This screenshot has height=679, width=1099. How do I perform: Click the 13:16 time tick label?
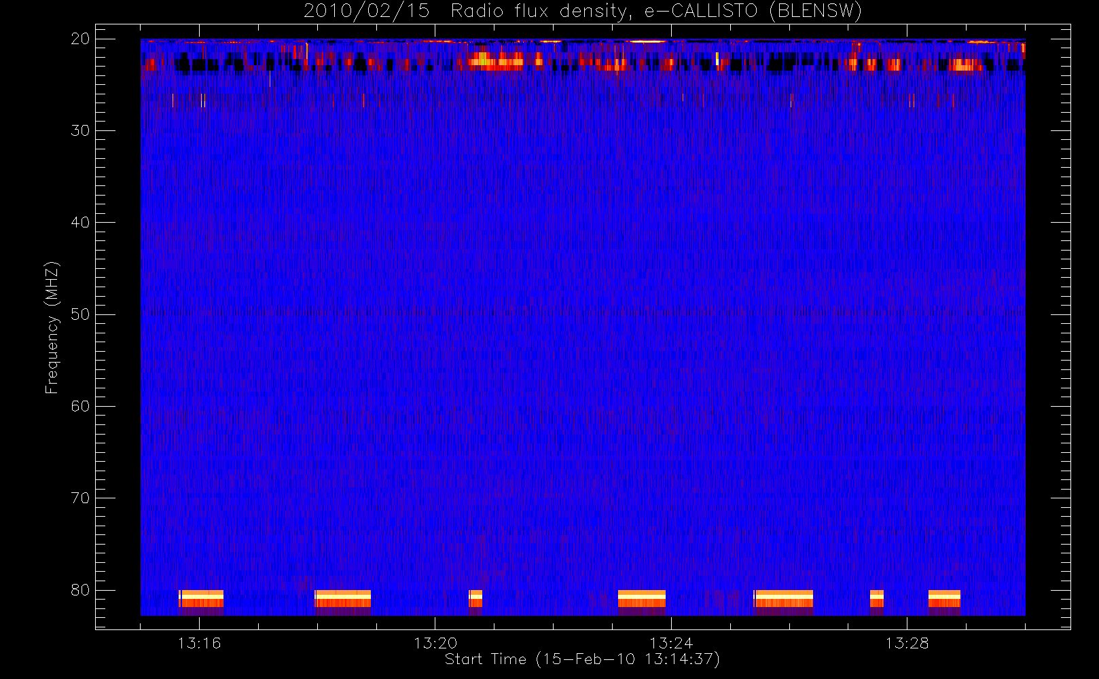click(199, 643)
